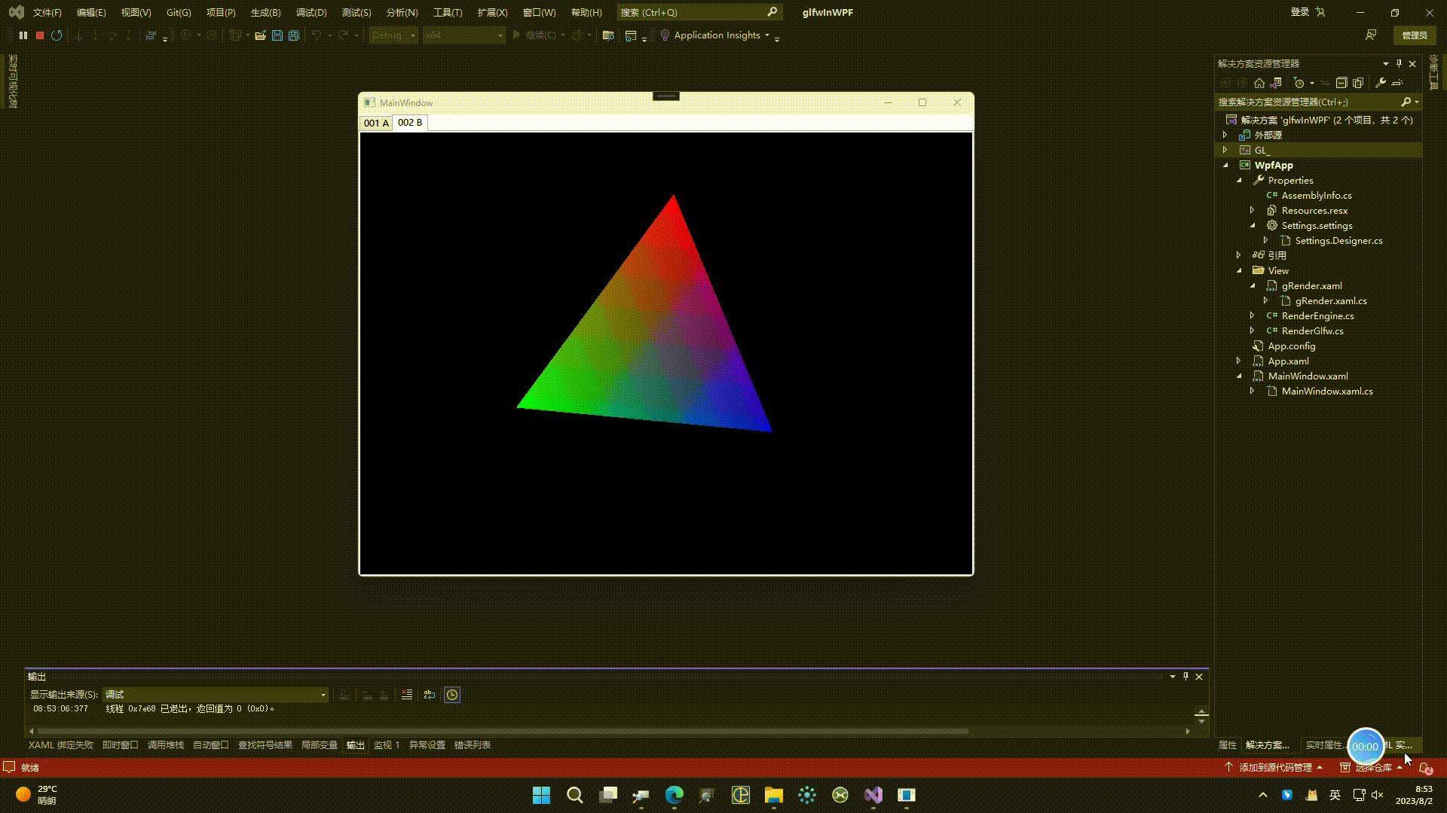This screenshot has height=813, width=1447.
Task: Open Solution Explorer Properties wrench icon
Action: point(1381,83)
